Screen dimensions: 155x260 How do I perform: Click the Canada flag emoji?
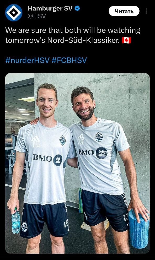126,40
